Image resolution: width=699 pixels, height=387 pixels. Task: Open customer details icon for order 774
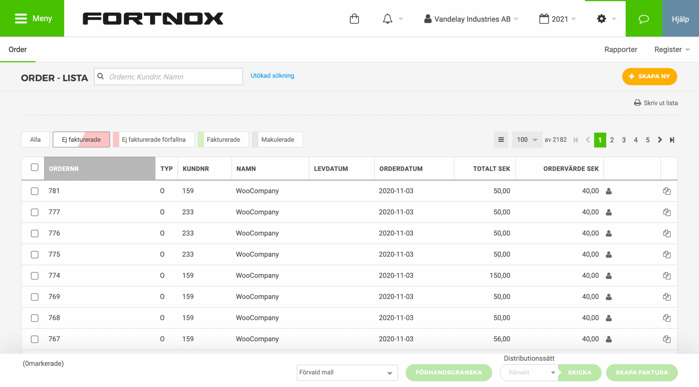(x=609, y=275)
